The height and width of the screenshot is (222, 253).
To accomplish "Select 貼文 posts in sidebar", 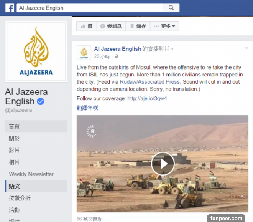I will tap(36, 186).
